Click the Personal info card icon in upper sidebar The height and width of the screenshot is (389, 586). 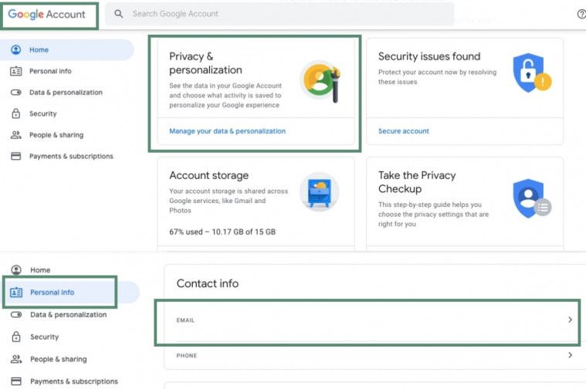(15, 71)
